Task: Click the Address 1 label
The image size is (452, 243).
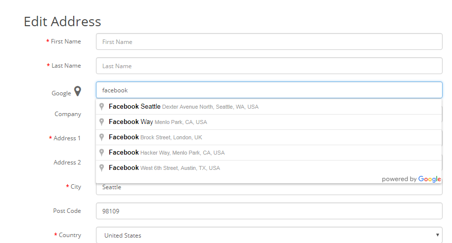Action: click(x=67, y=138)
